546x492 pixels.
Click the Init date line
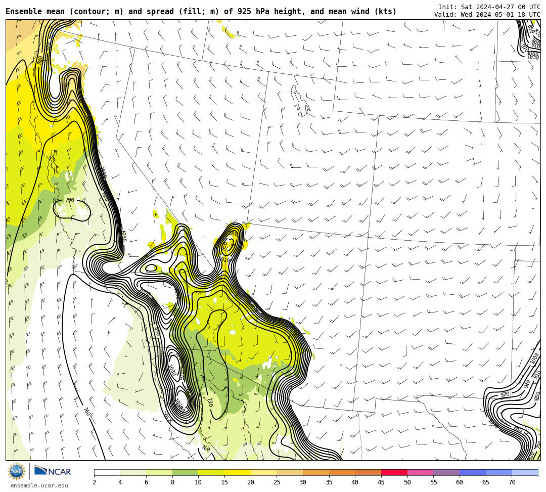click(x=489, y=7)
